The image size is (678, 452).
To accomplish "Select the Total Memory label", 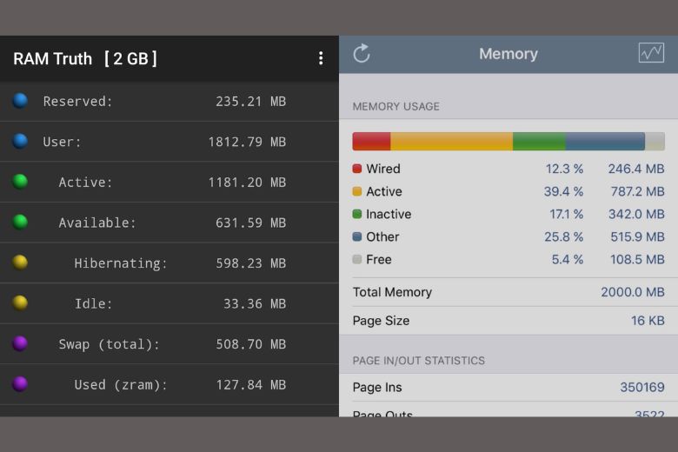I will (x=392, y=292).
